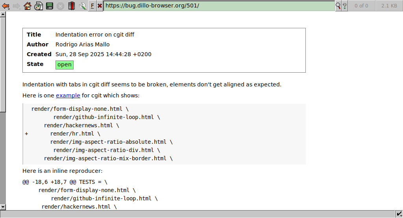
Task: Click the magnifier search icon
Action: (338, 6)
